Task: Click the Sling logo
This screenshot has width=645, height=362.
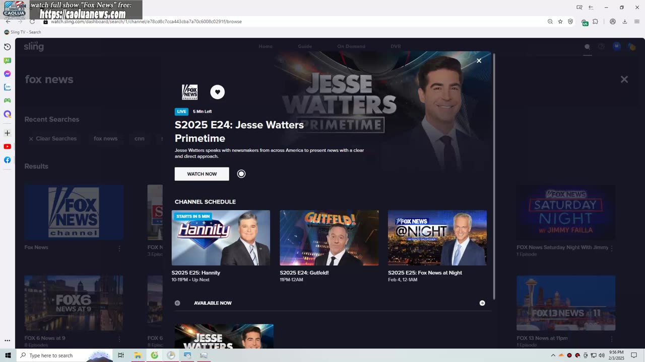Action: click(34, 46)
